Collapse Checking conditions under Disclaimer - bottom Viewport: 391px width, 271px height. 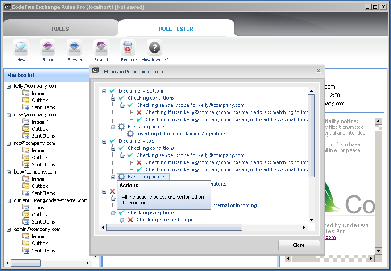pos(113,98)
